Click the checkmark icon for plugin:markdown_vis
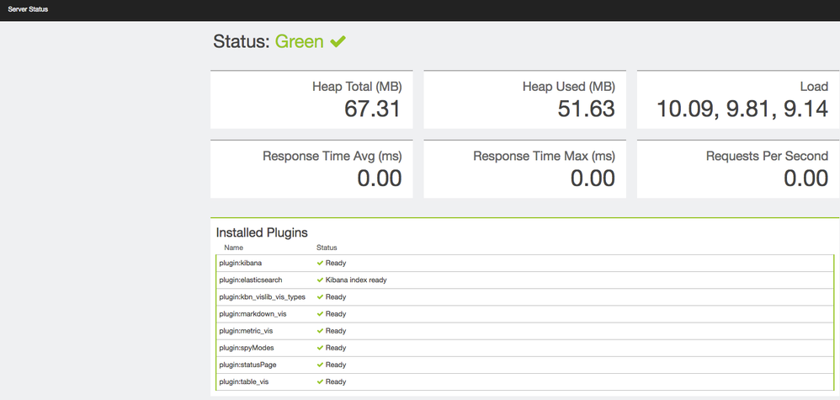The image size is (840, 400). point(321,314)
